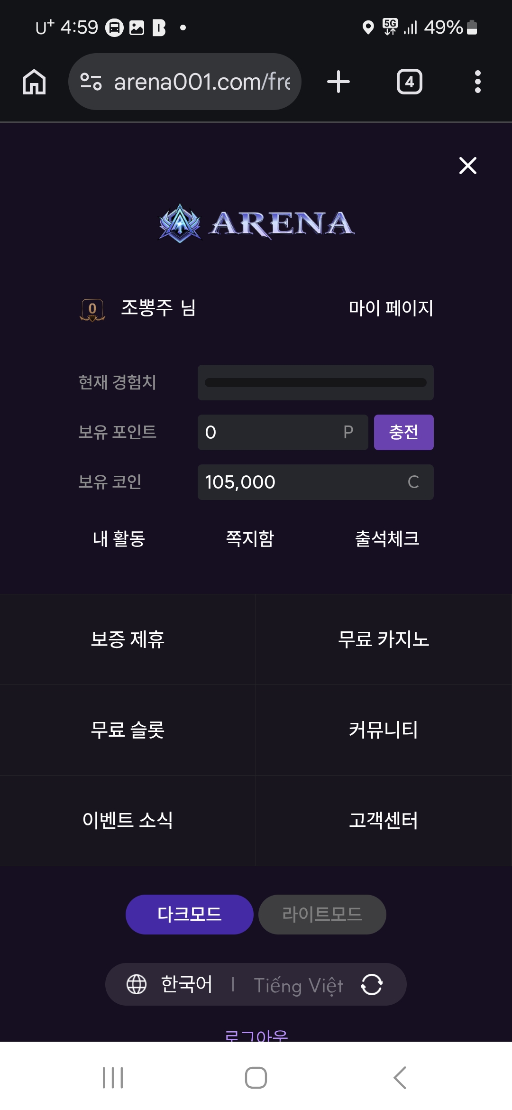Open a new tab with plus icon
Viewport: 512px width, 1110px height.
point(338,82)
